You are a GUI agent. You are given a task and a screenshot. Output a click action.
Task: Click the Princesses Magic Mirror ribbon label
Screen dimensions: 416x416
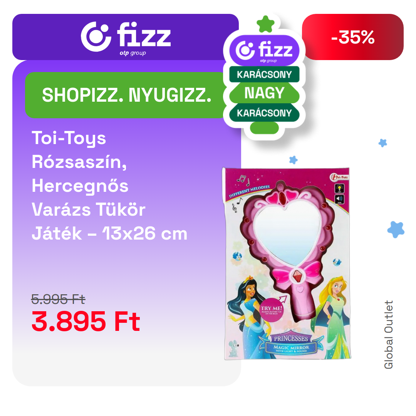291,343
